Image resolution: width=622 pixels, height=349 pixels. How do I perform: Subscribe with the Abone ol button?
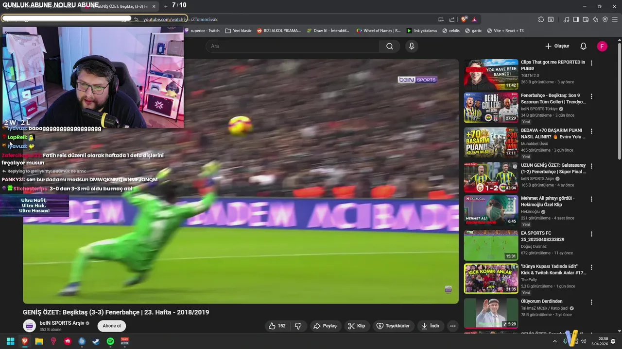click(x=111, y=326)
